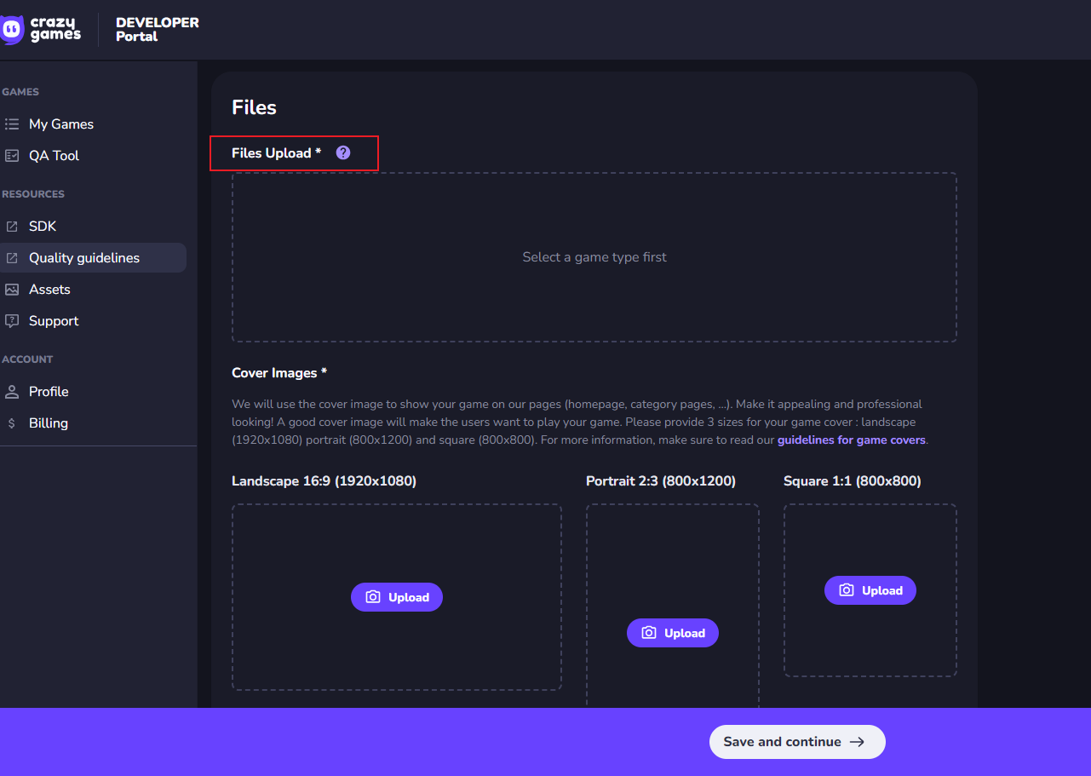Click the game files upload drop zone
1091x776 pixels.
[594, 257]
